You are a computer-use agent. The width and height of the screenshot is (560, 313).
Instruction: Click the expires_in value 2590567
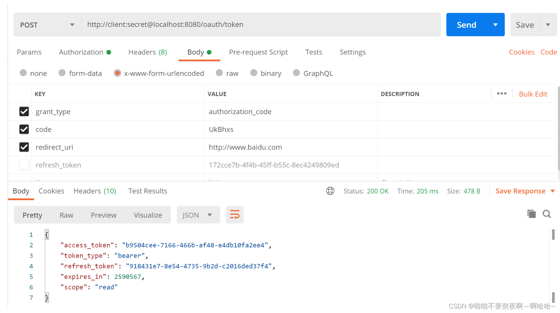(x=128, y=277)
